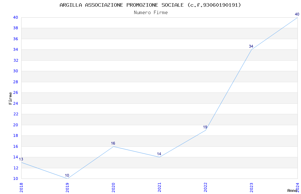Click the data label 40 at 2024

[x=297, y=14]
